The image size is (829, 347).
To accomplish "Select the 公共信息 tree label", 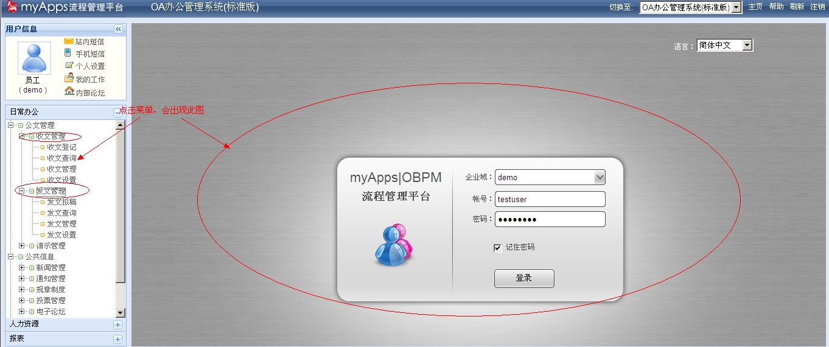I will point(40,256).
